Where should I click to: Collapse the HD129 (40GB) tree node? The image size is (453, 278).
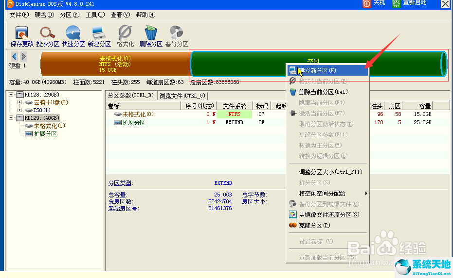(x=12, y=118)
